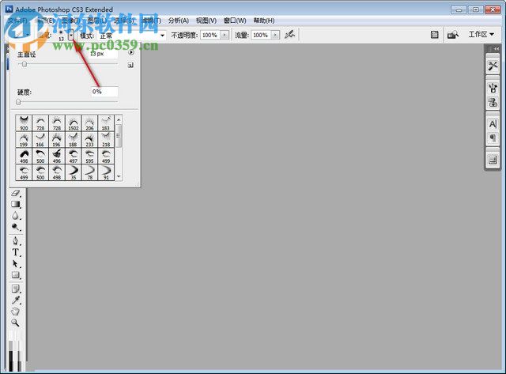Click the brush list scroll up arrow
Viewport: 506px width, 374px height.
coord(119,119)
